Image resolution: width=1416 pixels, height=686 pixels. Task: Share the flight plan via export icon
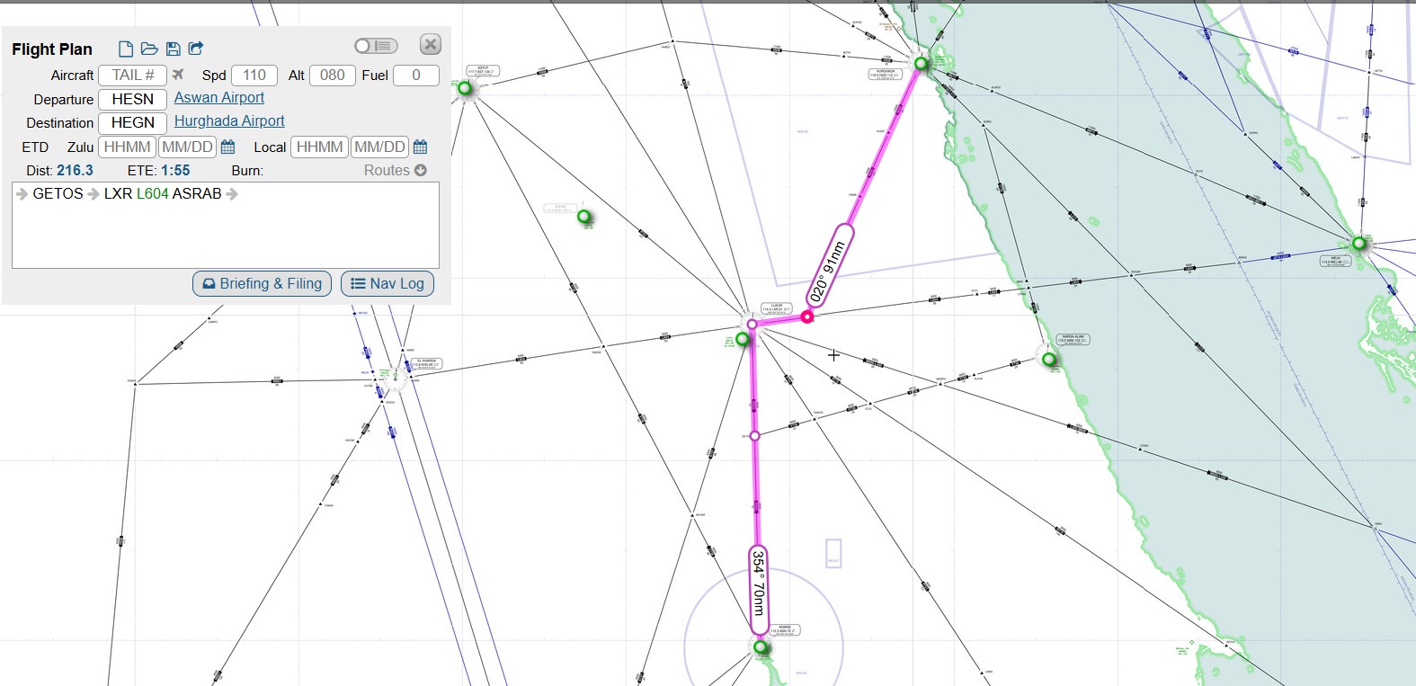[196, 49]
